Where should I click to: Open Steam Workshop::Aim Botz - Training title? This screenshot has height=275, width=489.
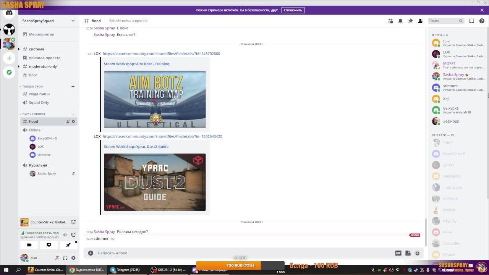pos(136,64)
